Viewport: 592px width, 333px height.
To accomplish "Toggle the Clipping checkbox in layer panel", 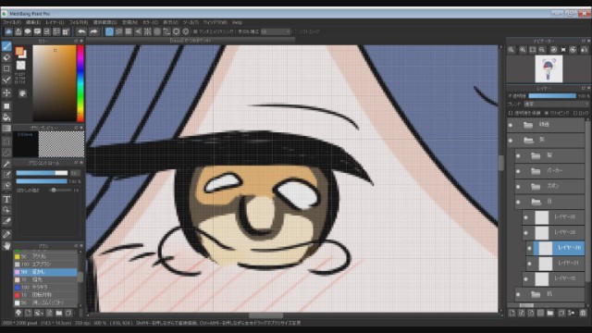I will (547, 113).
